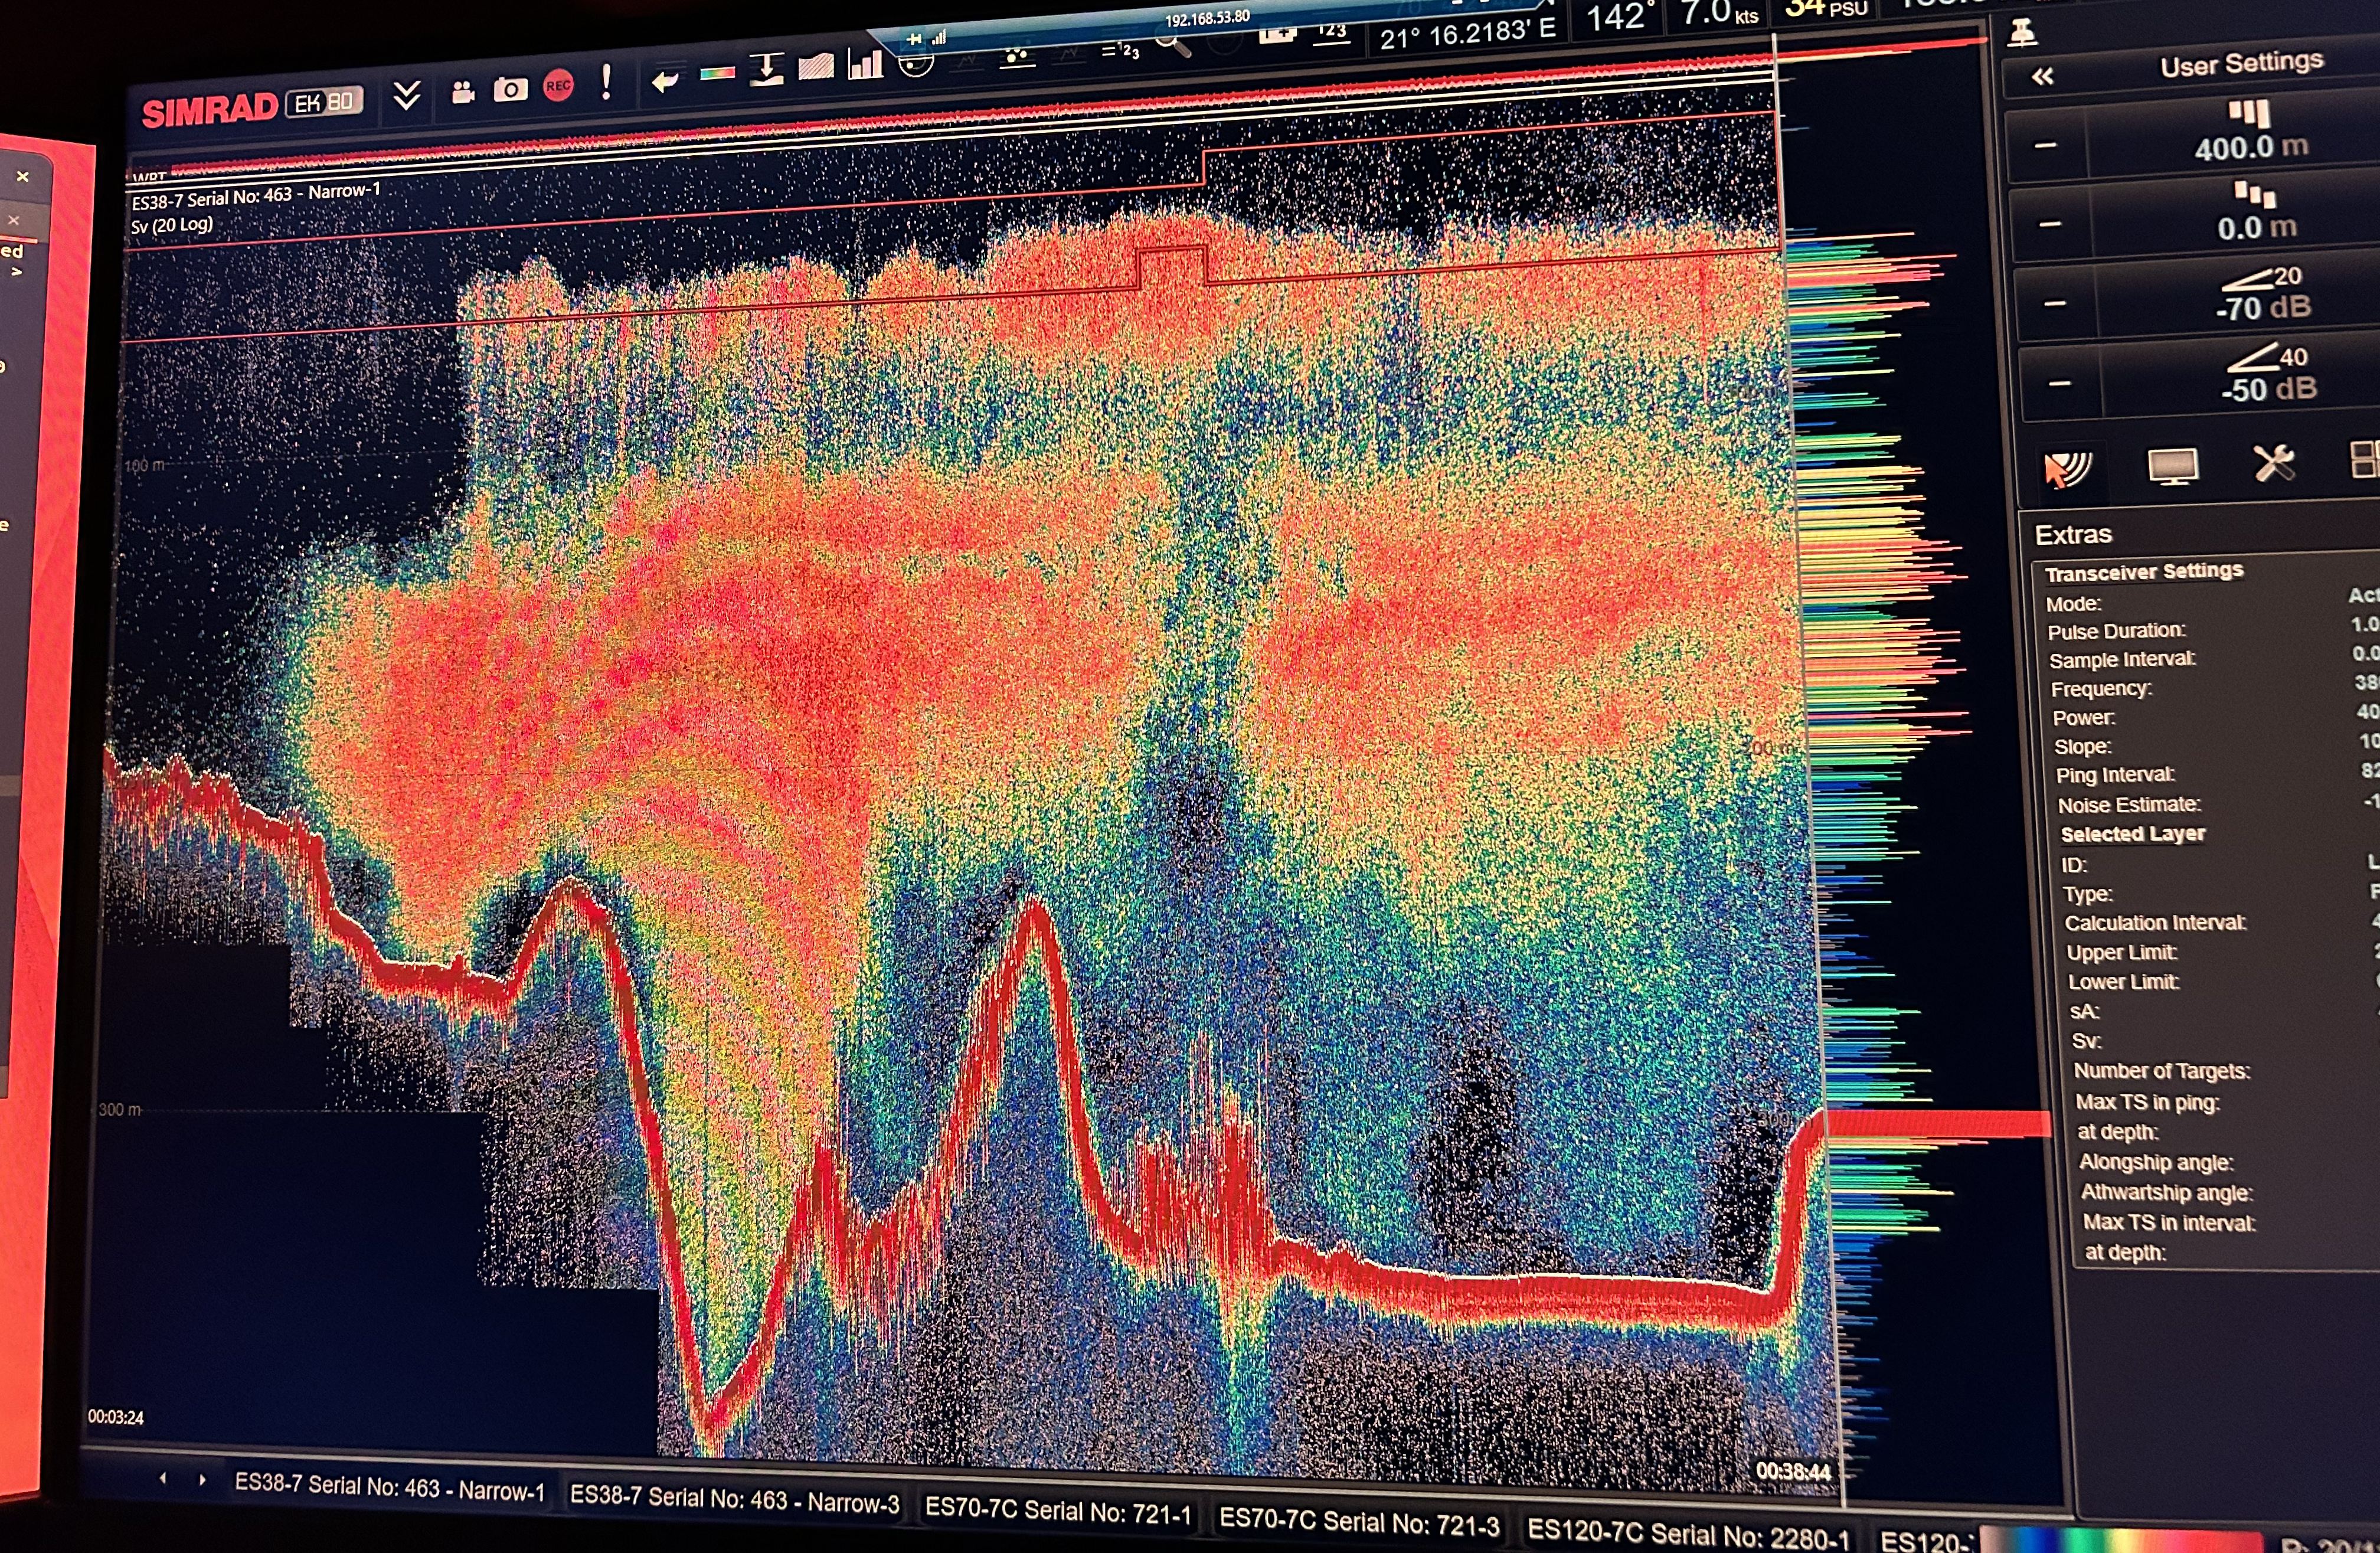Open the Setup wrench and screwdriver icon

2273,463
